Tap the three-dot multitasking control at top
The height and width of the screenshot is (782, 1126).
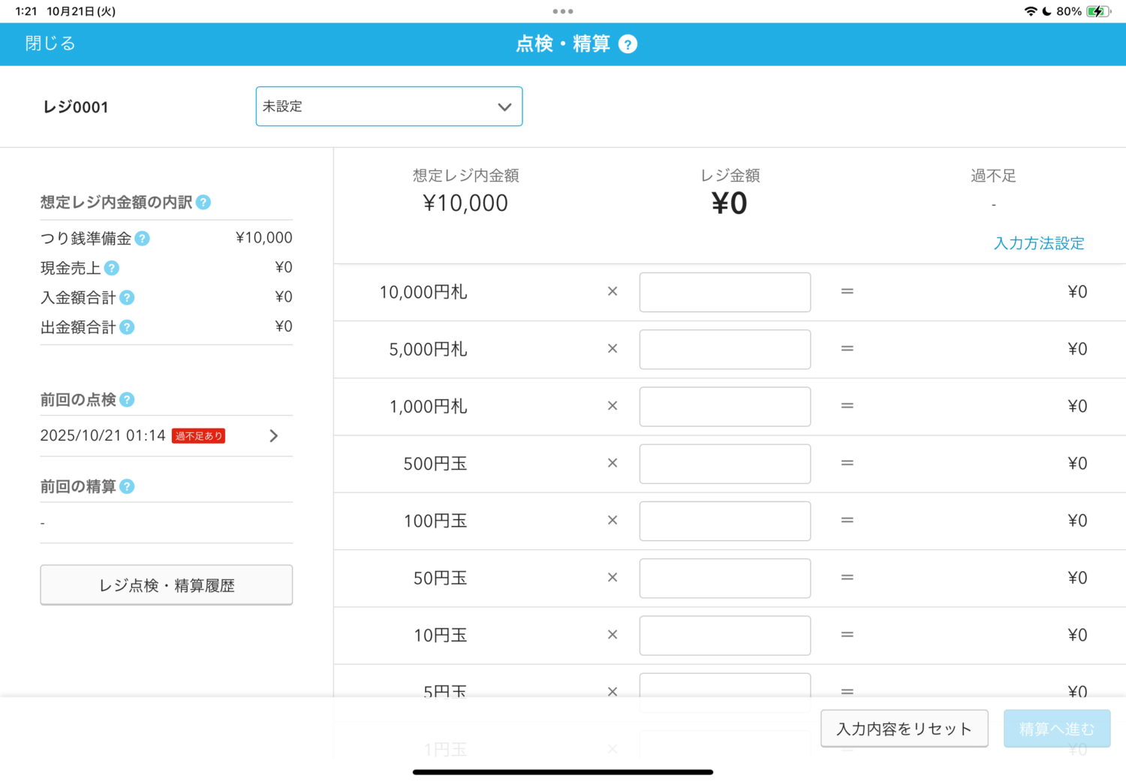pyautogui.click(x=563, y=11)
